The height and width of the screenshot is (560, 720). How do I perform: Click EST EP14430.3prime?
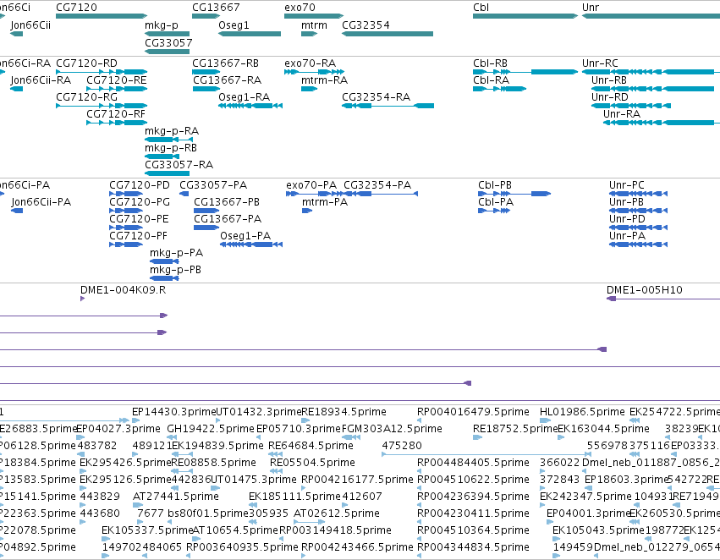click(135, 420)
